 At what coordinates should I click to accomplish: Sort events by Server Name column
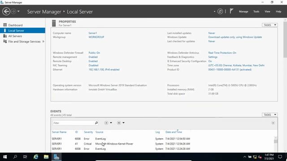(x=59, y=132)
